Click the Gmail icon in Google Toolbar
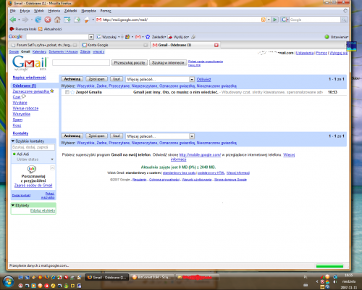Screen dimensions: 362x290 click(138, 37)
